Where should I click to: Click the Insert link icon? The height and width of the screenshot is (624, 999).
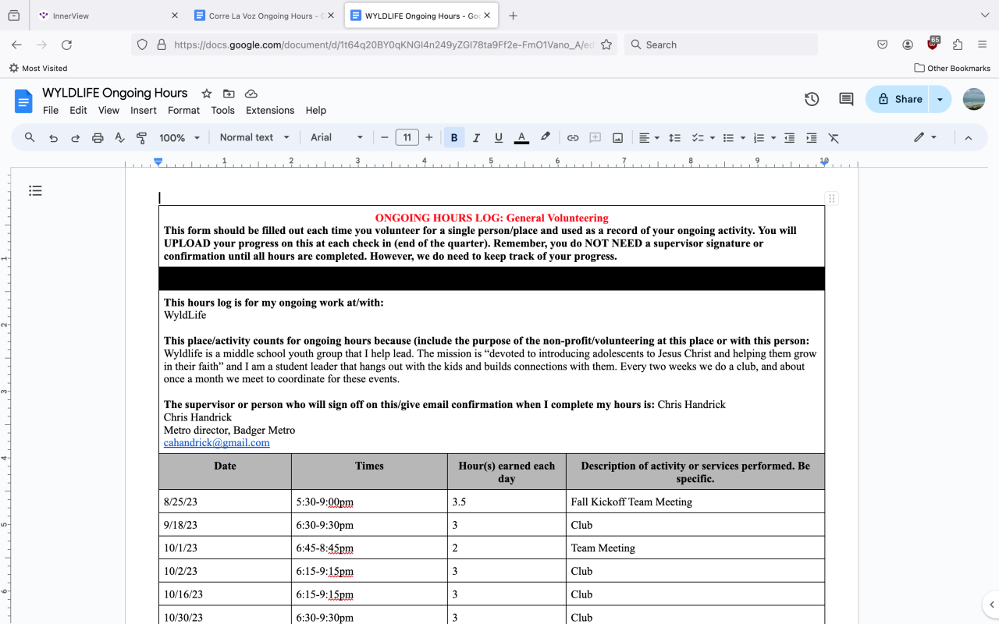pyautogui.click(x=573, y=138)
